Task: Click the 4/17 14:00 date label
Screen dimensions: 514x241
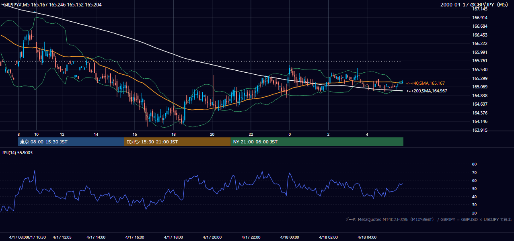Action: pos(96,237)
